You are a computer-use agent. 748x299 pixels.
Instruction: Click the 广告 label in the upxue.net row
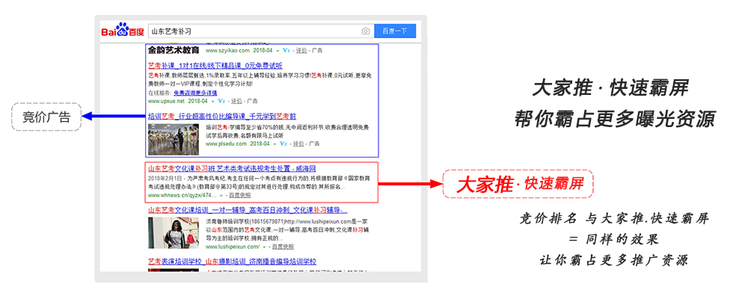pyautogui.click(x=252, y=101)
